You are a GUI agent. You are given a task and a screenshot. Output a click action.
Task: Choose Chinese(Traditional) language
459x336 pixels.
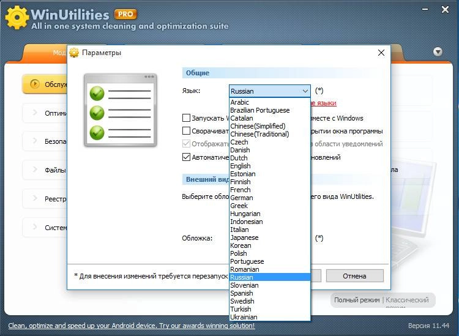pos(270,134)
